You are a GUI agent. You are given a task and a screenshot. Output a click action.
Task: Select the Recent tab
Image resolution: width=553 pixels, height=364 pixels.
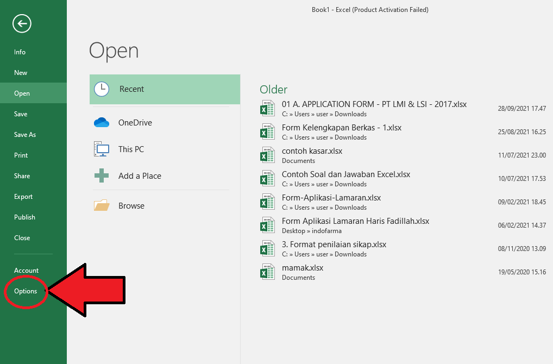[x=131, y=89]
